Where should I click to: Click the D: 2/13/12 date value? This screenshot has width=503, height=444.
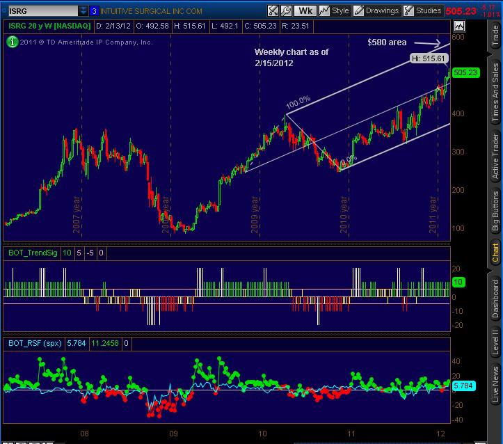(113, 26)
